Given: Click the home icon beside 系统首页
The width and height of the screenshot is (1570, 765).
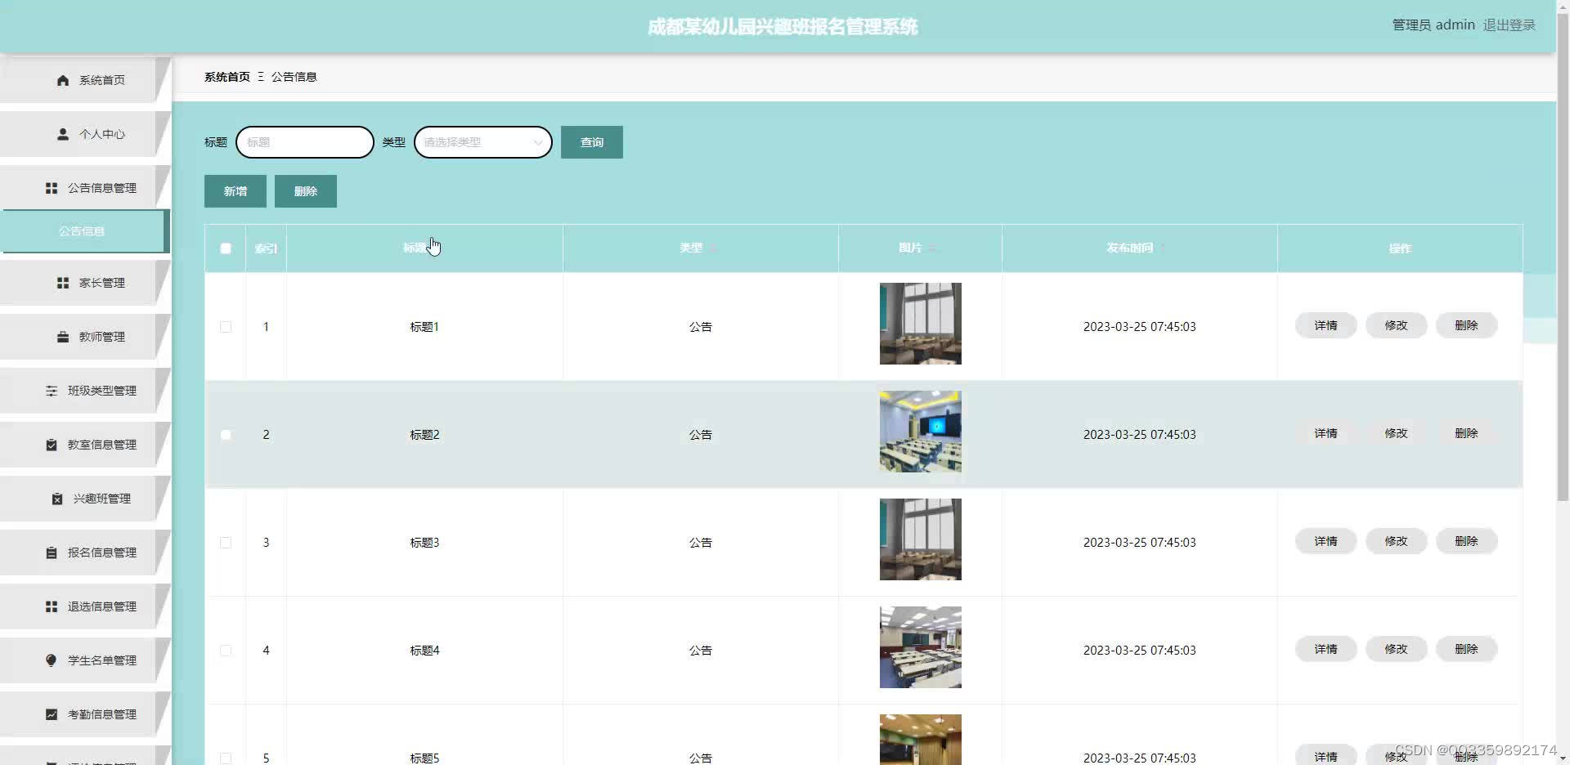Looking at the screenshot, I should tap(63, 80).
